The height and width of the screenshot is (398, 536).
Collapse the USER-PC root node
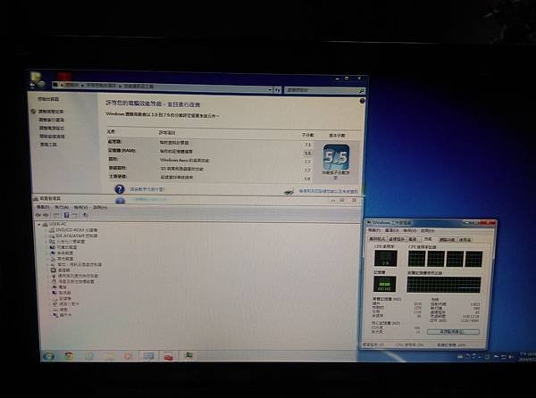[x=39, y=224]
